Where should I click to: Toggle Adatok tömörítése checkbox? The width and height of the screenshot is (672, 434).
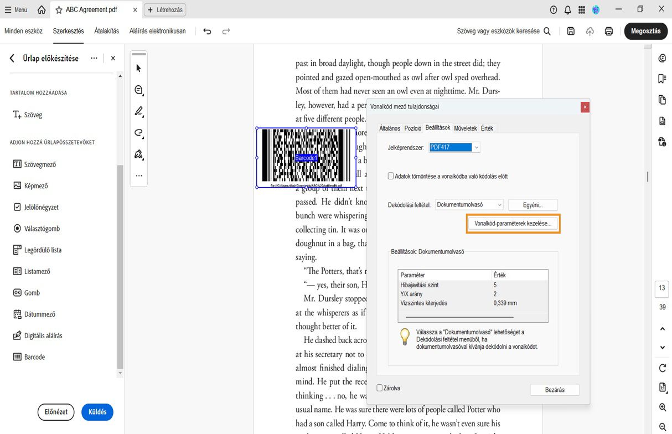point(391,176)
